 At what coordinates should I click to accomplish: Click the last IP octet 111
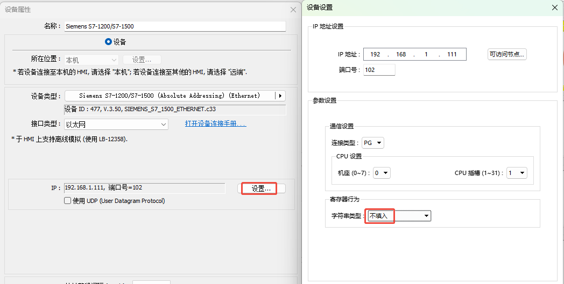coord(452,55)
